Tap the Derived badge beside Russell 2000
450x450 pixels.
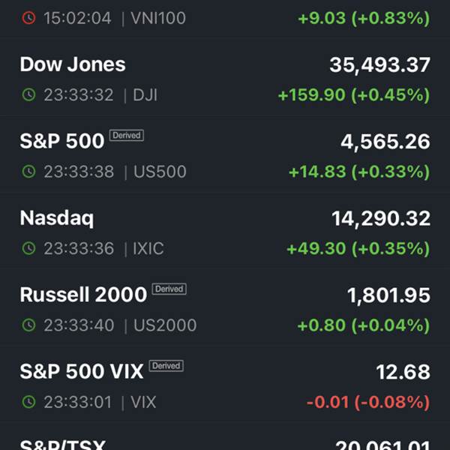pyautogui.click(x=169, y=289)
